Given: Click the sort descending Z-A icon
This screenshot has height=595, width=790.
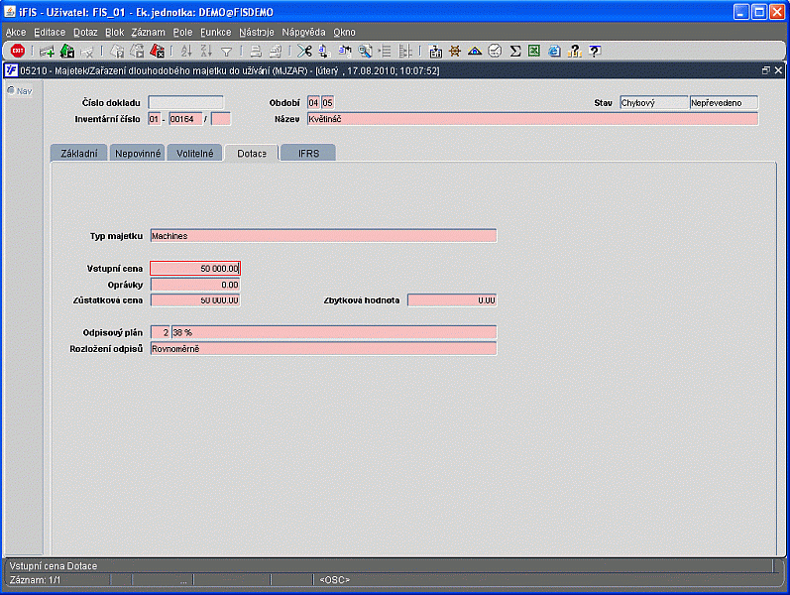Looking at the screenshot, I should 206,51.
